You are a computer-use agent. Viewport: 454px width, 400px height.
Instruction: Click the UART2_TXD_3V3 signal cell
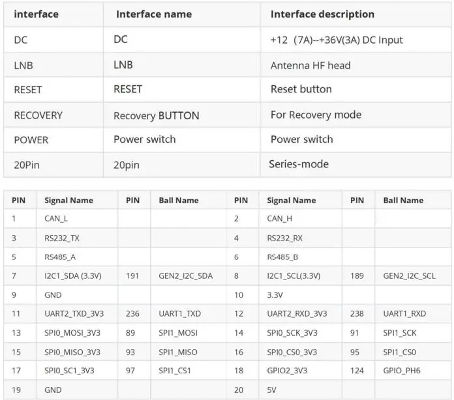click(74, 313)
